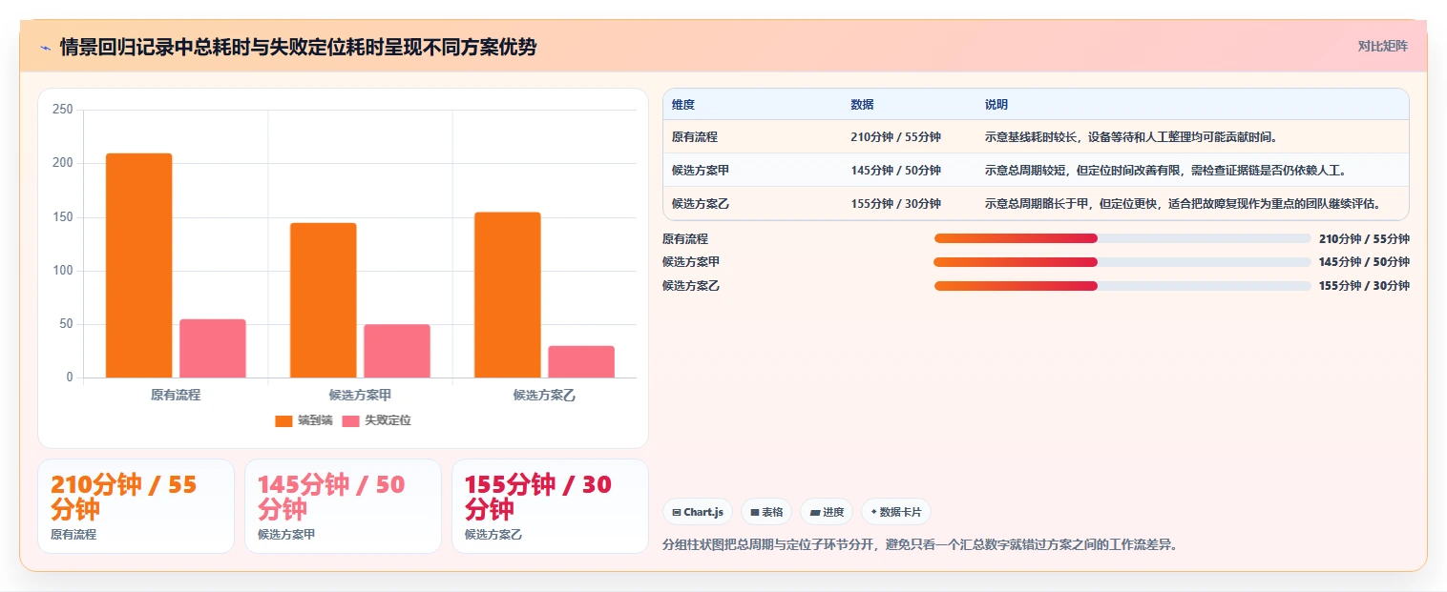Click description starting 示意基线耗时较长
This screenshot has height=592, width=1447.
tap(1131, 137)
